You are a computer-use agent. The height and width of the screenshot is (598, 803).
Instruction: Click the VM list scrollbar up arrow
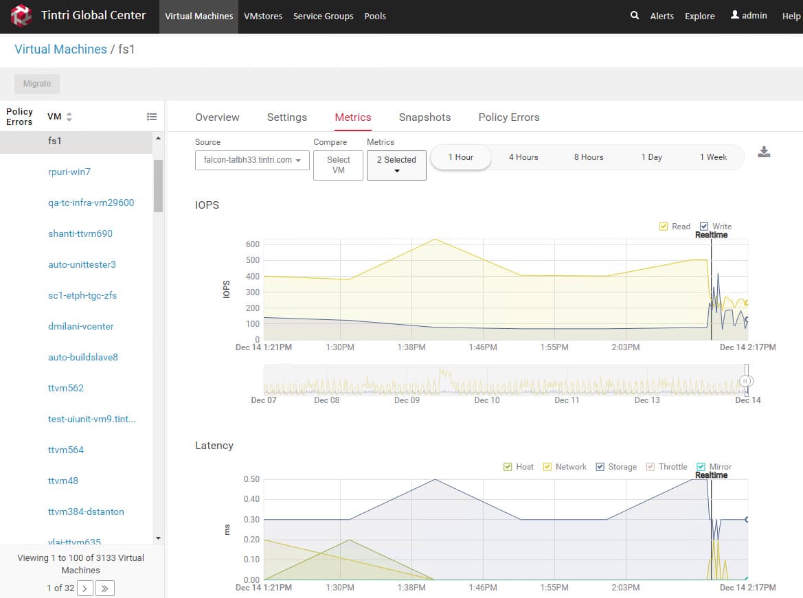click(x=158, y=138)
